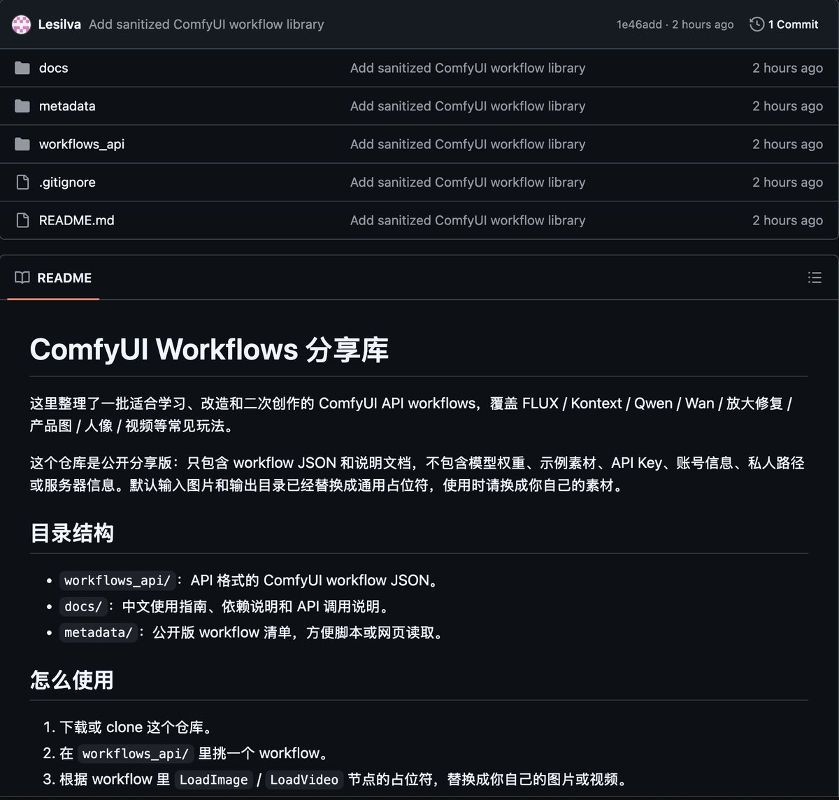839x800 pixels.
Task: Click the metadata/ code label in the list
Action: point(99,633)
